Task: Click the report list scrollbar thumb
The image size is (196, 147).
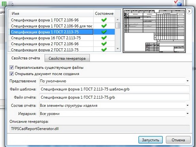Action: tap(118, 26)
